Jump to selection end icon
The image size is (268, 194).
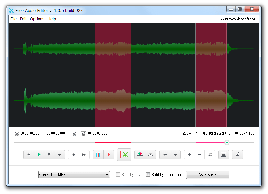point(175,154)
